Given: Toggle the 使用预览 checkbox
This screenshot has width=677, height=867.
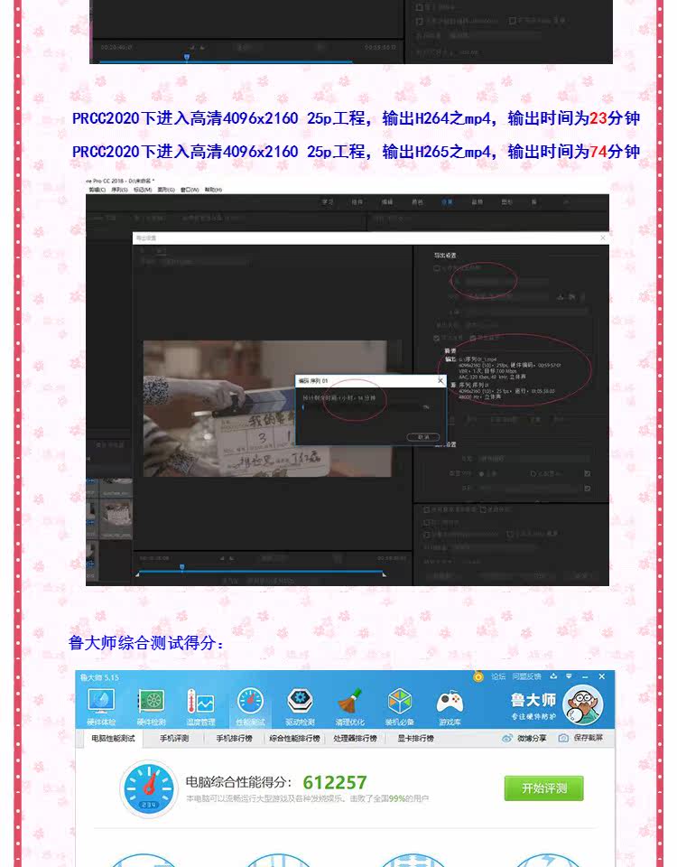Looking at the screenshot, I should tap(484, 509).
